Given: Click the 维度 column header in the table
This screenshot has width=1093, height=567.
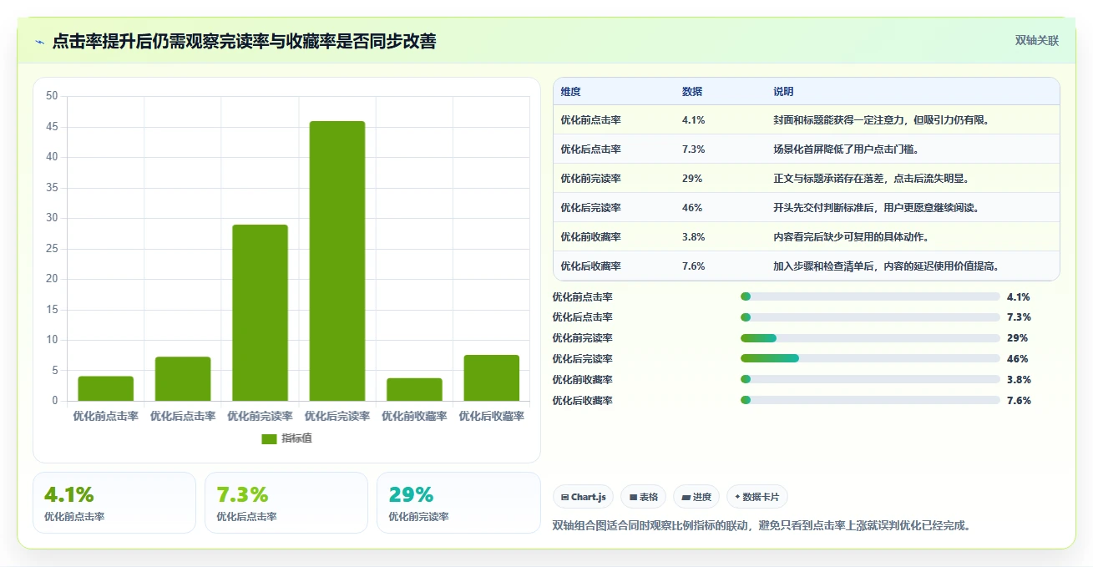Looking at the screenshot, I should [571, 92].
